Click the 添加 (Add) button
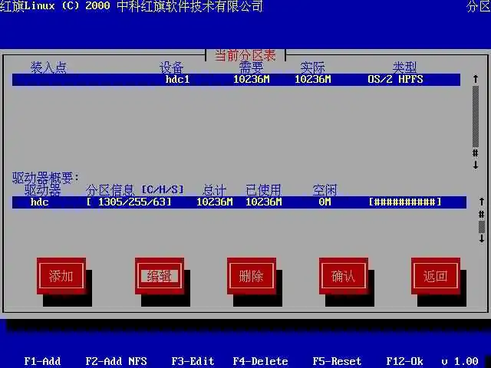Screen dimensions: 491x368 [61, 276]
